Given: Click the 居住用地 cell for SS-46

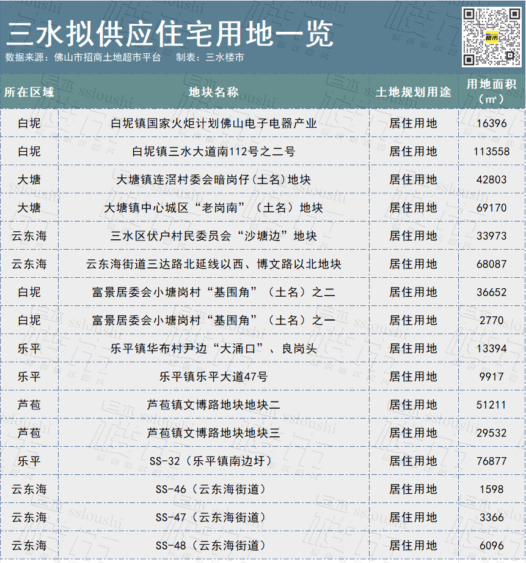Looking at the screenshot, I should [x=411, y=490].
